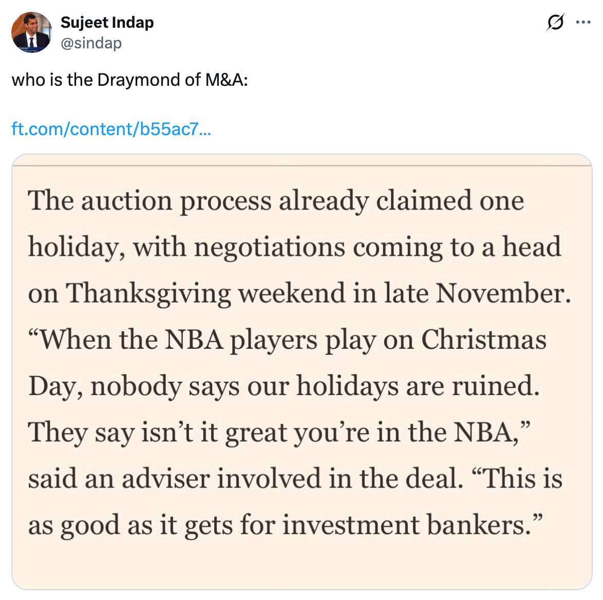The height and width of the screenshot is (600, 603).
Task: Click the "Christmas" word in the quoted image
Action: coord(483,340)
